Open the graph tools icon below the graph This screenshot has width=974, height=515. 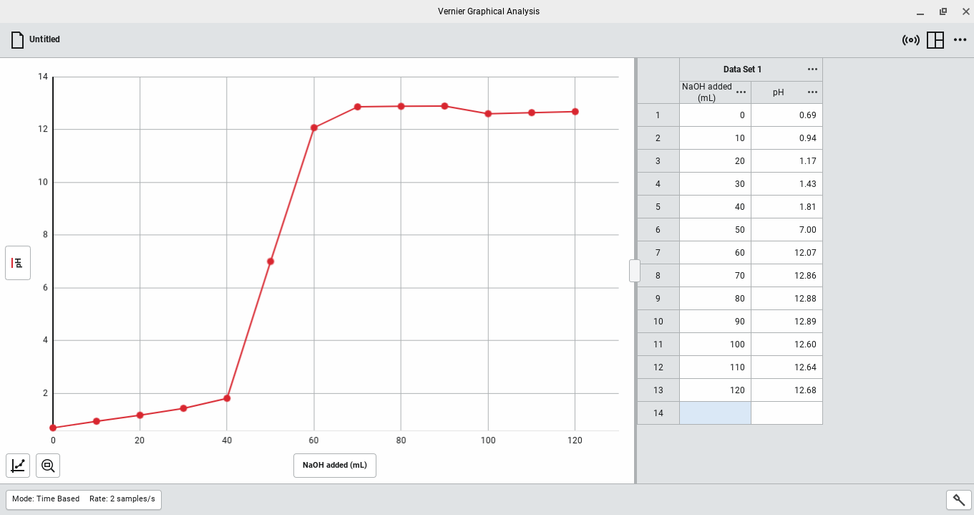click(18, 466)
